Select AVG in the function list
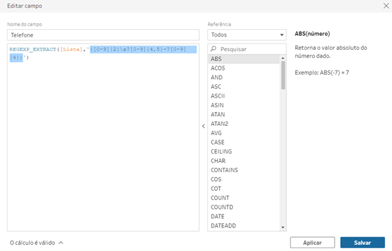The height and width of the screenshot is (251, 392). click(244, 133)
